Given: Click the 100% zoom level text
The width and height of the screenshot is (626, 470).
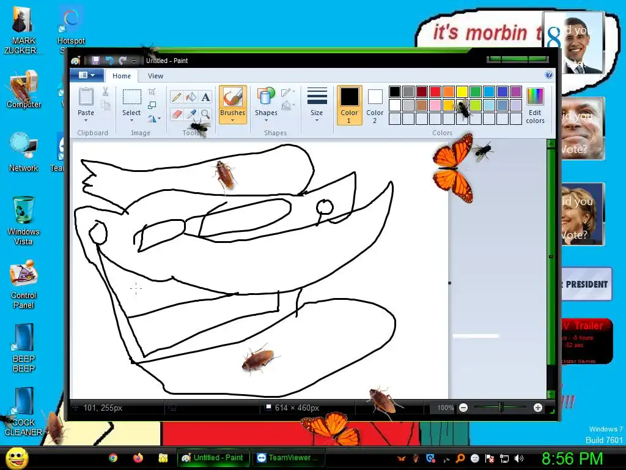Looking at the screenshot, I should [445, 408].
